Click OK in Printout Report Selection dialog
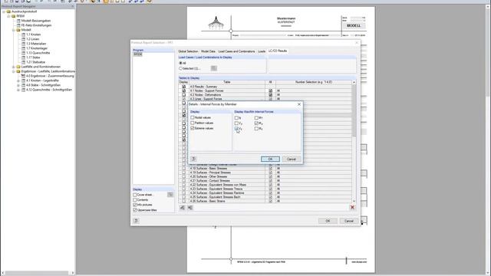 (328, 221)
